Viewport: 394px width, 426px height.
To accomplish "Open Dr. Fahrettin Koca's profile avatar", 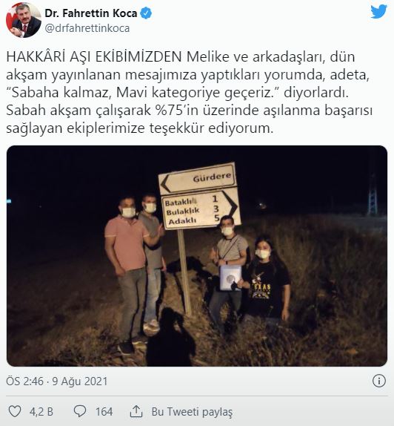I will pos(24,20).
